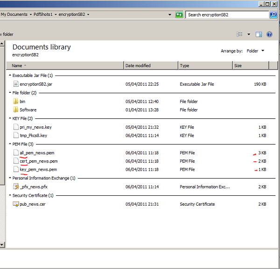This screenshot has width=280, height=269.
Task: Select file name cert_pem_news.pem
Action: tap(39, 161)
